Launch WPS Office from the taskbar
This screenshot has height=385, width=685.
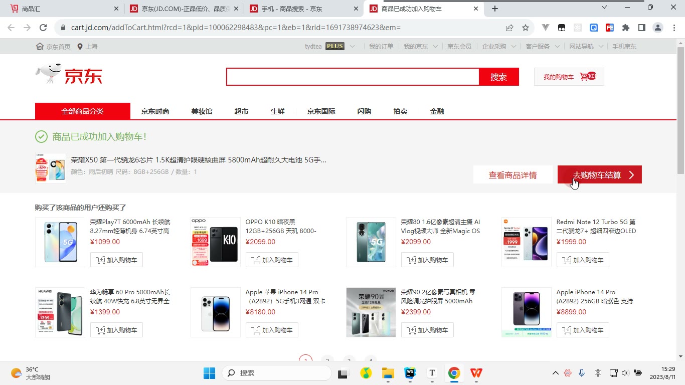[476, 373]
